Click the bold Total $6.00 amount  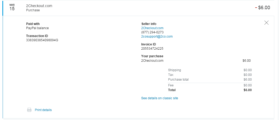[248, 90]
